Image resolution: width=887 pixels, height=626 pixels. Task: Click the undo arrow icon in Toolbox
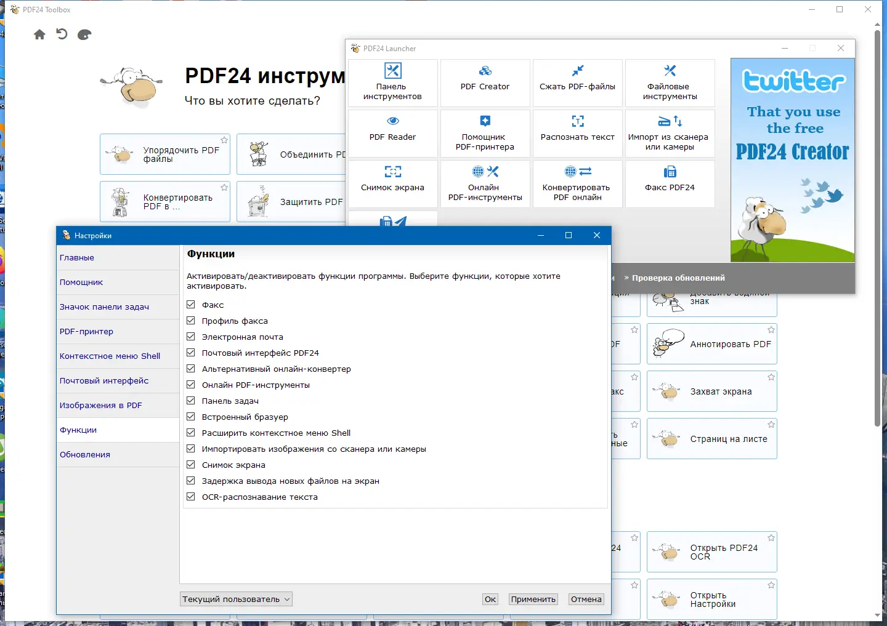pos(62,34)
